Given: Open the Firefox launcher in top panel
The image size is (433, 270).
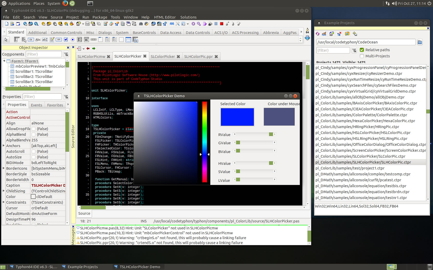Looking at the screenshot, I should [65, 3].
